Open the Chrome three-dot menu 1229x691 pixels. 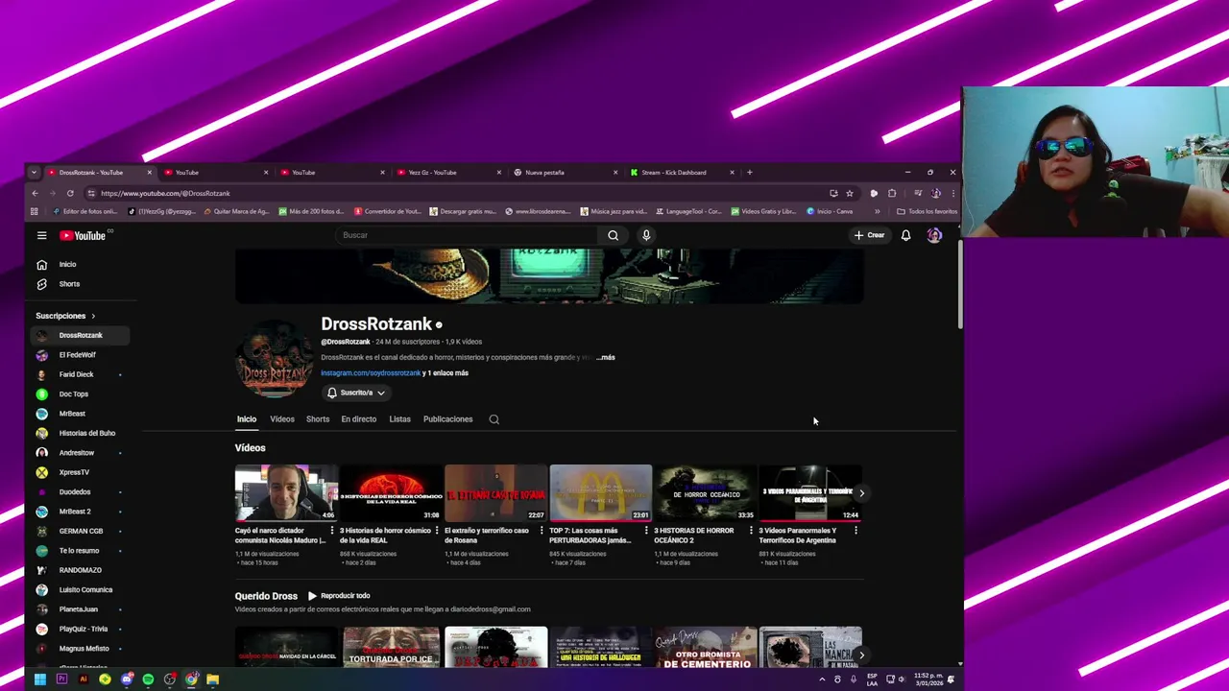pos(952,193)
